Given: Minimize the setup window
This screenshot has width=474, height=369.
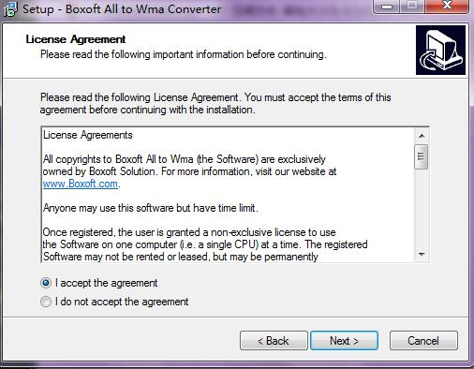Looking at the screenshot, I should pyautogui.click(x=387, y=7).
